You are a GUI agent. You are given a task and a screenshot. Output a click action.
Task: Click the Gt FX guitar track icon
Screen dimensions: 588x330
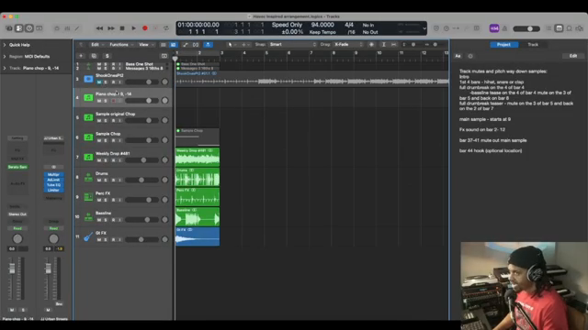click(x=88, y=236)
